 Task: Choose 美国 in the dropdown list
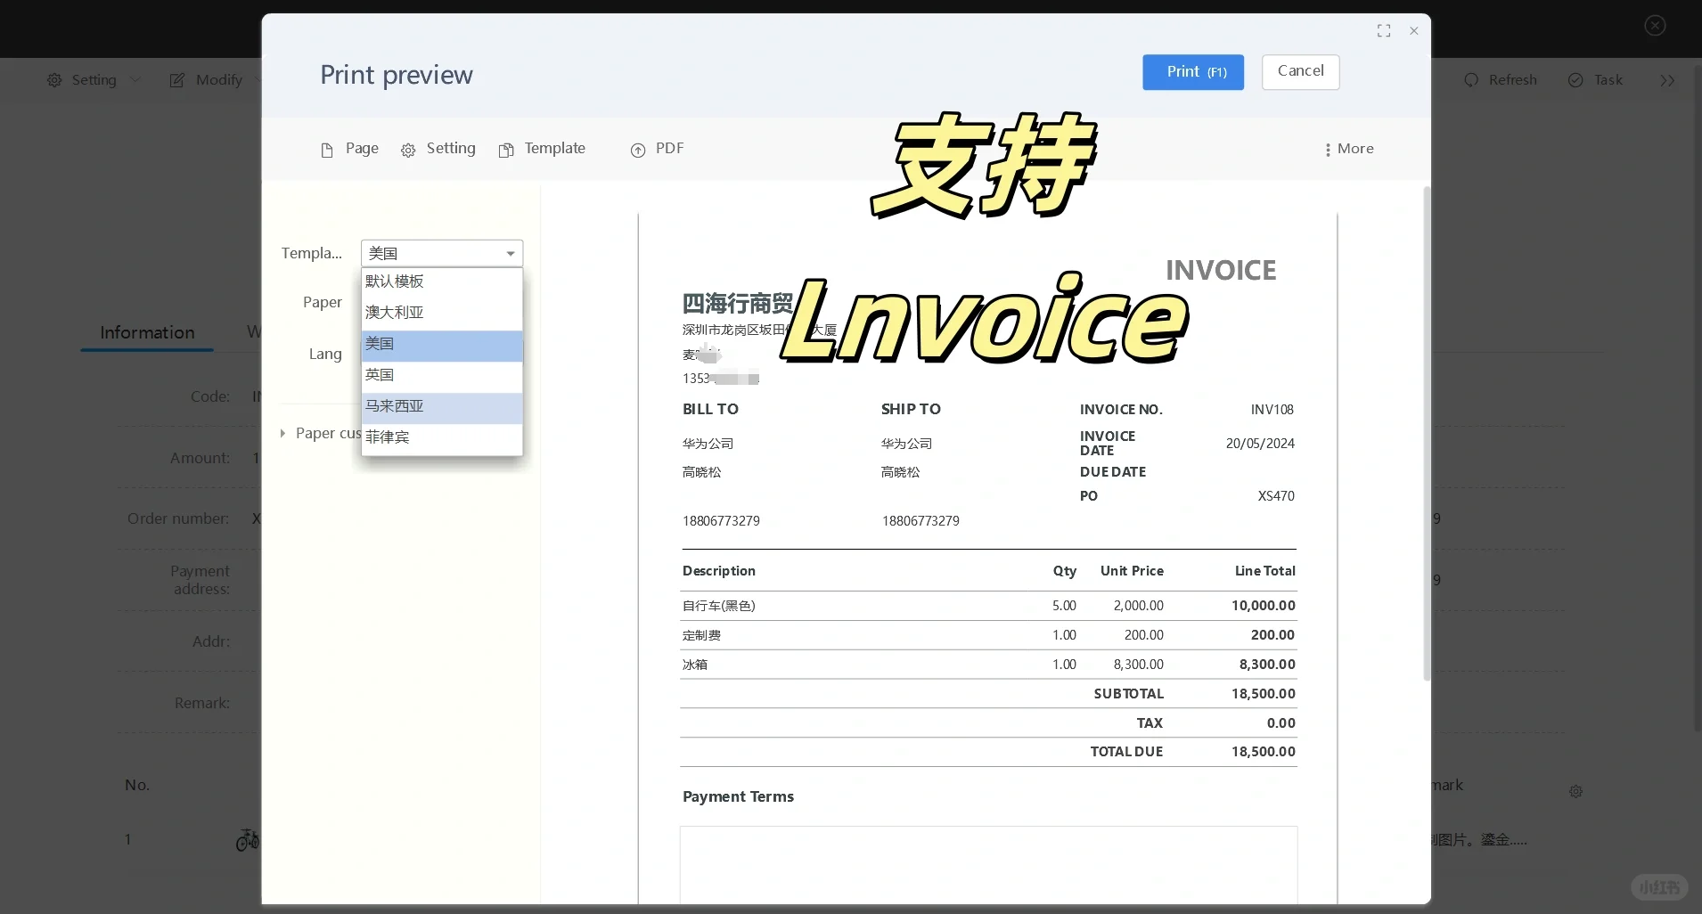(442, 344)
